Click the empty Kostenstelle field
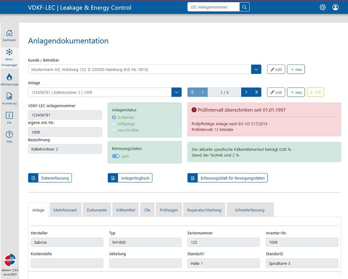This screenshot has height=279, width=348. (x=67, y=263)
